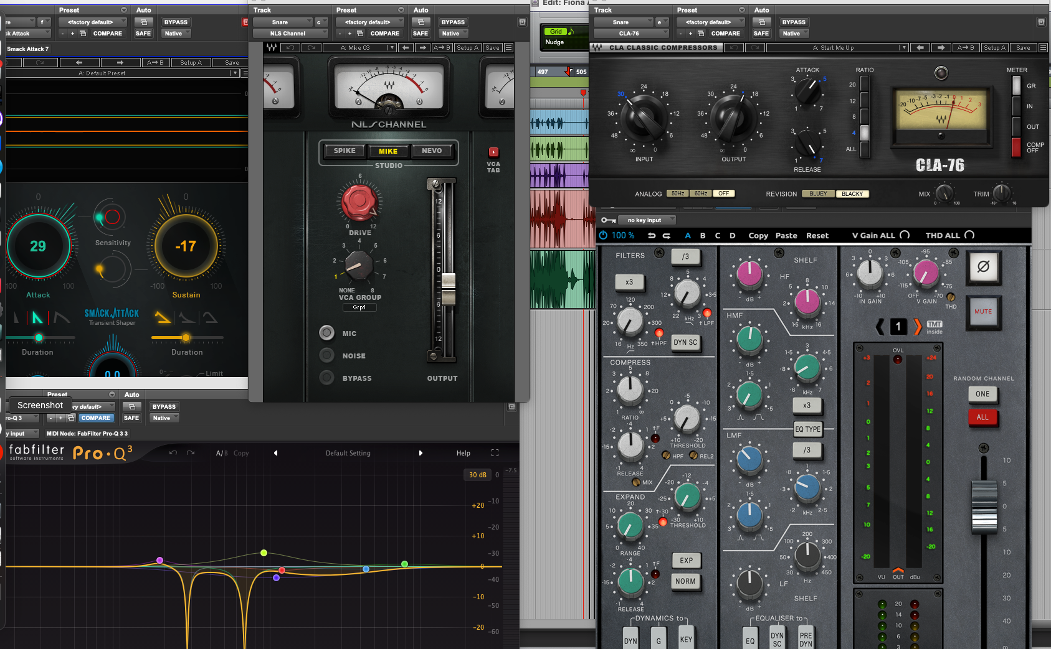The image size is (1051, 649).
Task: Select the green EQ band node in Pro-Q 3
Action: [x=405, y=564]
